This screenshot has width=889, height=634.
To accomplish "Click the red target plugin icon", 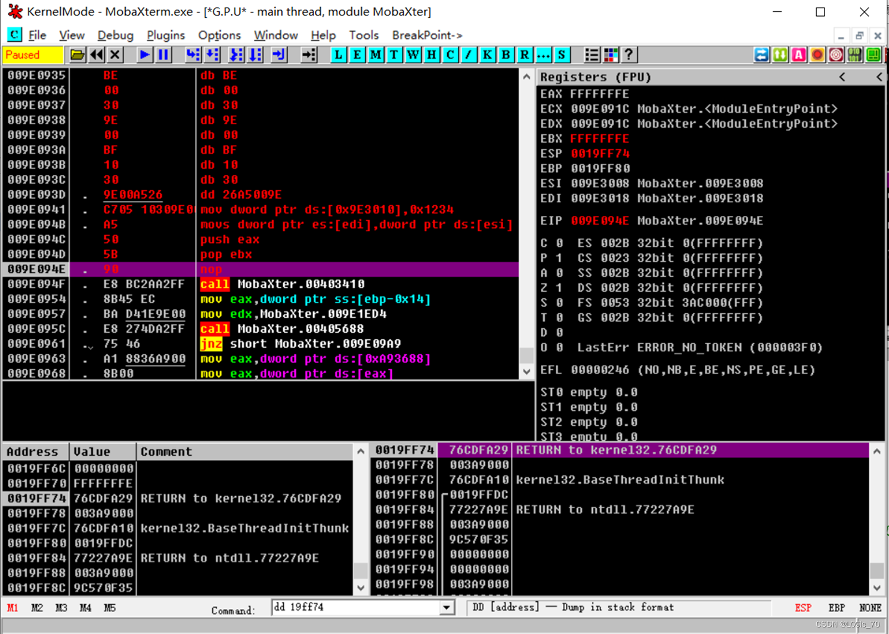I will pos(836,55).
